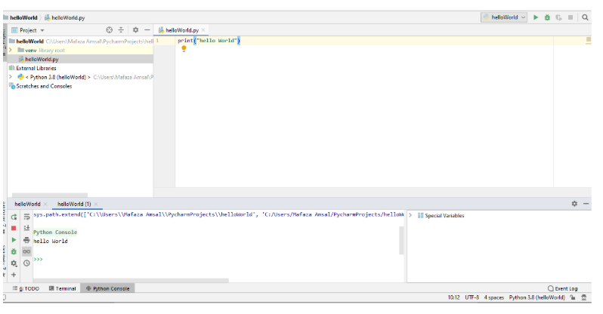Click scroll-to-end icon in the console
This screenshot has width=603, height=314.
26,228
